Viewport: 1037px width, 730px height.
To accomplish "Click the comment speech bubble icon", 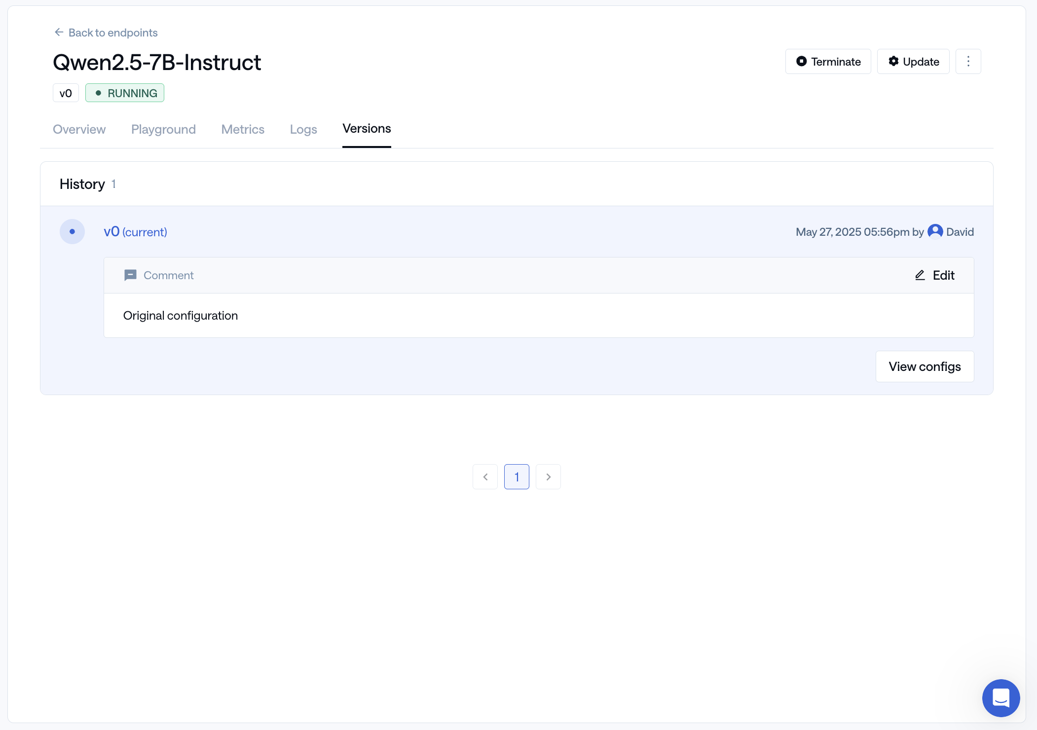I will click(130, 275).
